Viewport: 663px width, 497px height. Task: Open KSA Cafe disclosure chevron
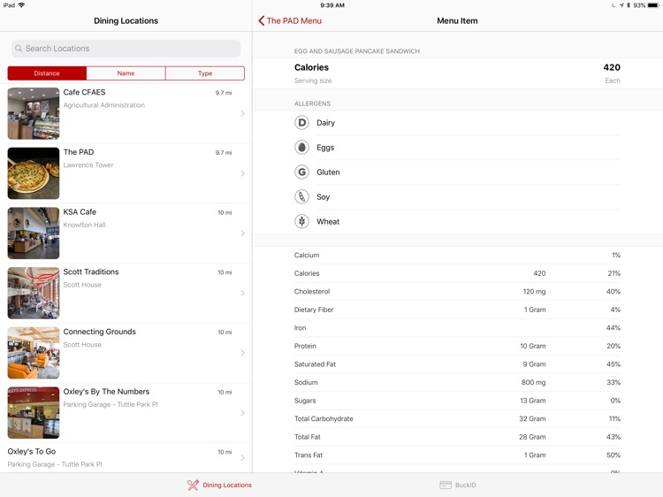click(243, 233)
